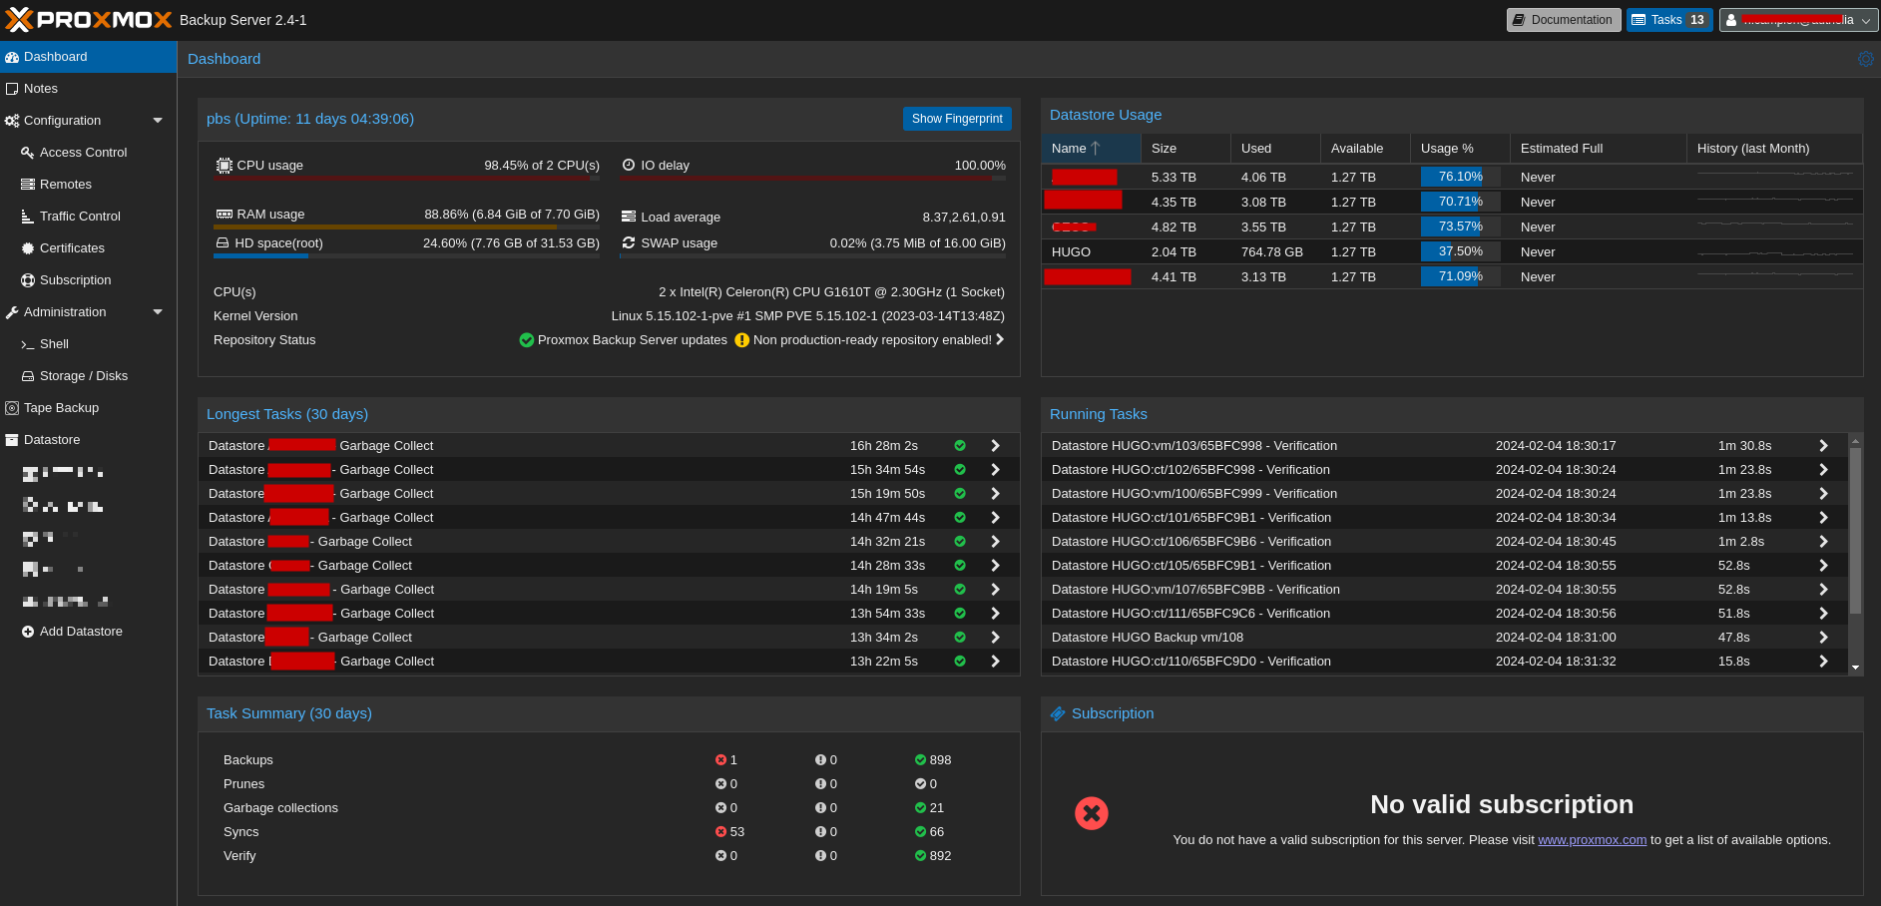The width and height of the screenshot is (1881, 906).
Task: Click successful Syncs count 66
Action: [x=930, y=832]
